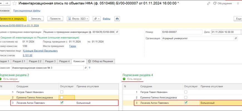The height and width of the screenshot is (111, 242).
Task: Click the question mark help icon near Комиссия
Action: pyautogui.click(x=90, y=68)
